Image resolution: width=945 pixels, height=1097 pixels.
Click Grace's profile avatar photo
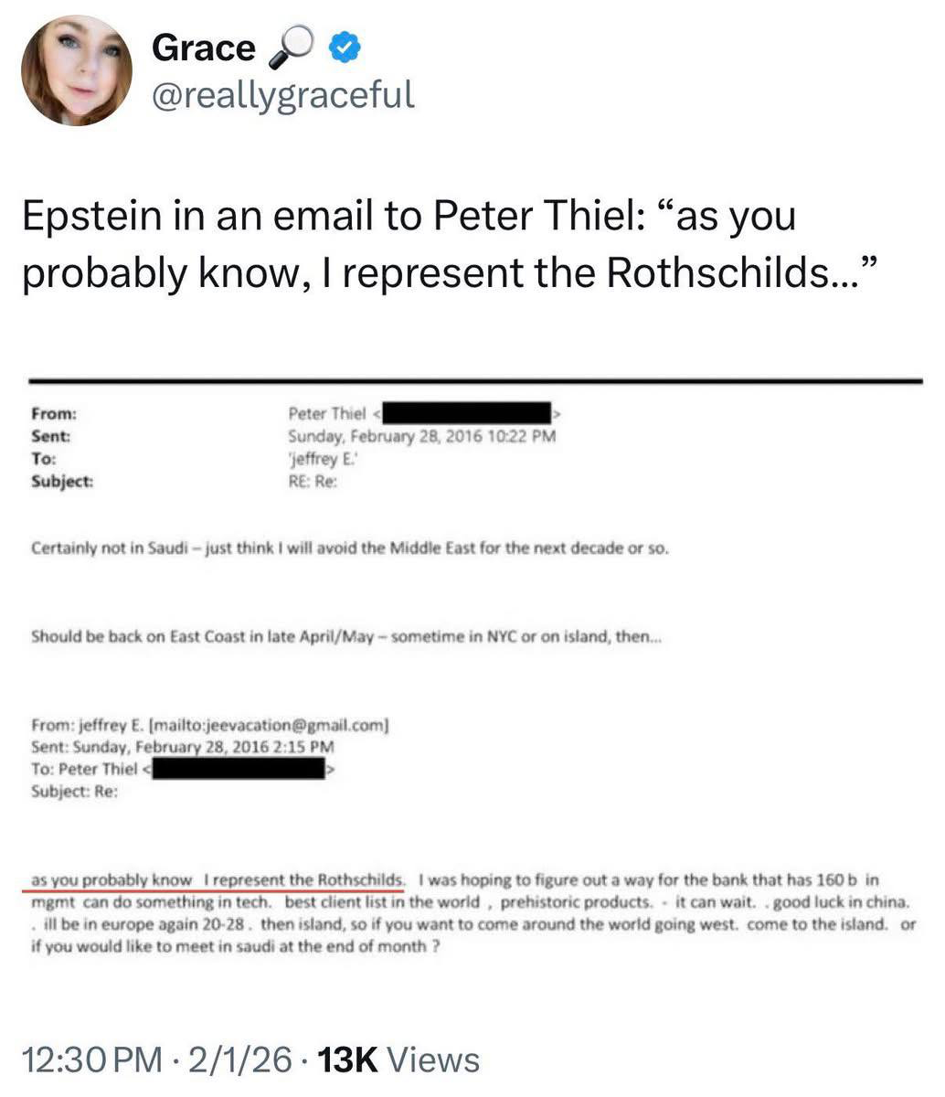(77, 70)
